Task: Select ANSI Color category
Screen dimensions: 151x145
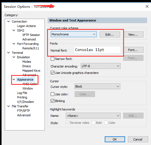Action: click(x=30, y=84)
